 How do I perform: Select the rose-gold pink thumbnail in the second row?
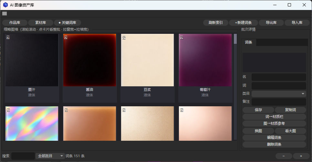205,123
